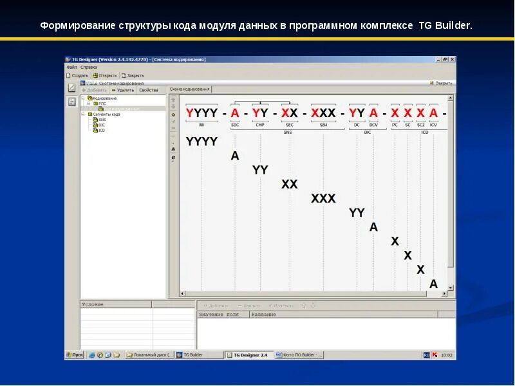The image size is (515, 386).
Task: Click the Добавить button above the tree
Action: (94, 90)
